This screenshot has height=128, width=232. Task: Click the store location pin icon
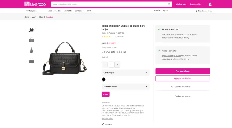[x=196, y=11]
